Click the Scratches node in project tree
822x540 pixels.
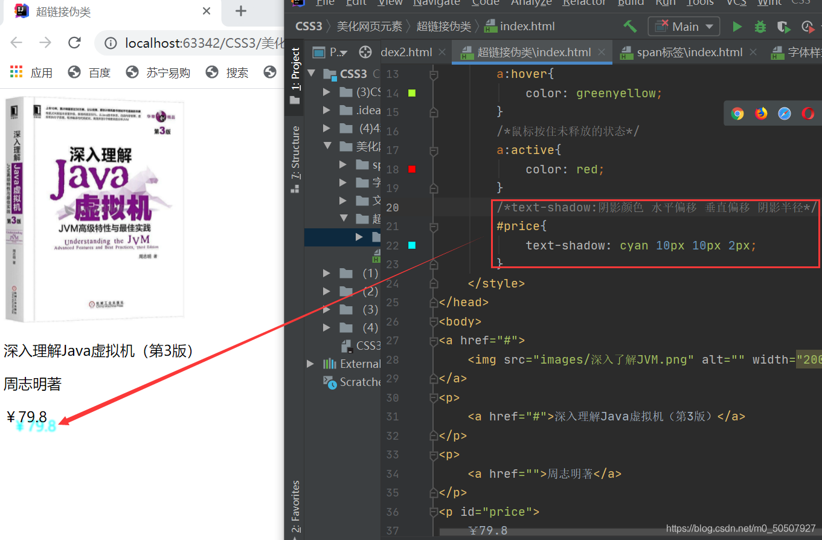click(360, 382)
